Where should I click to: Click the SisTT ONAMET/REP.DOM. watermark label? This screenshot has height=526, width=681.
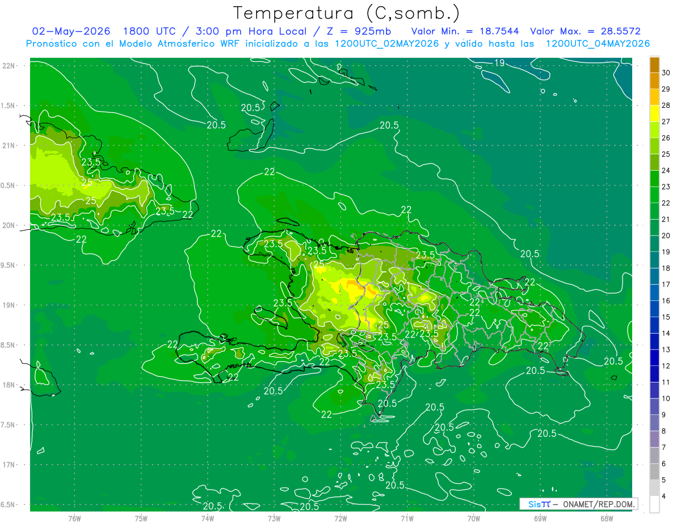[x=579, y=504]
